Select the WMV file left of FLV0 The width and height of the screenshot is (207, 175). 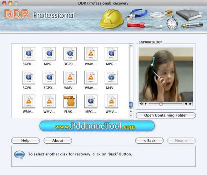coord(49,101)
